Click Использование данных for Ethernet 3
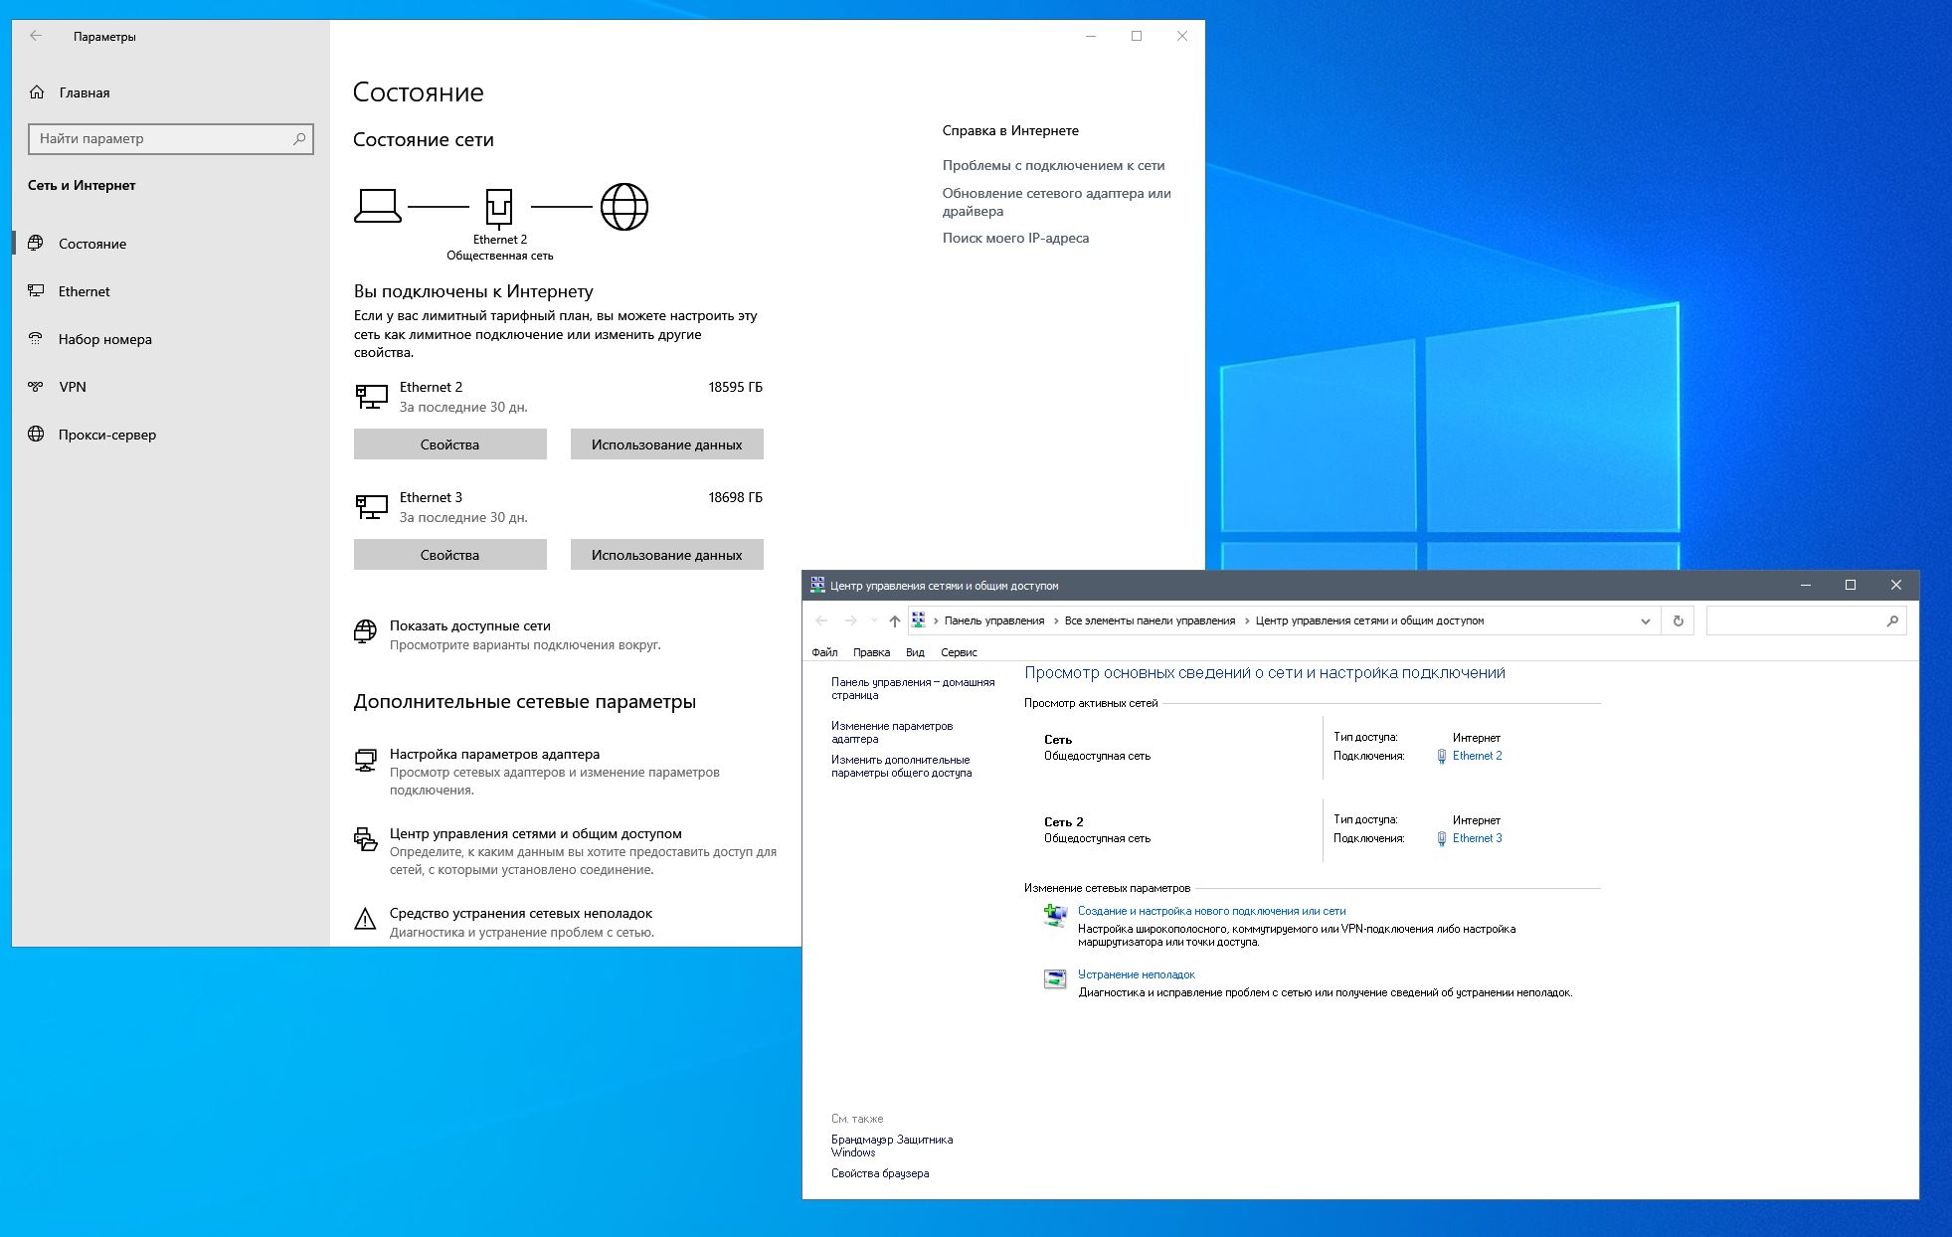 [x=666, y=555]
